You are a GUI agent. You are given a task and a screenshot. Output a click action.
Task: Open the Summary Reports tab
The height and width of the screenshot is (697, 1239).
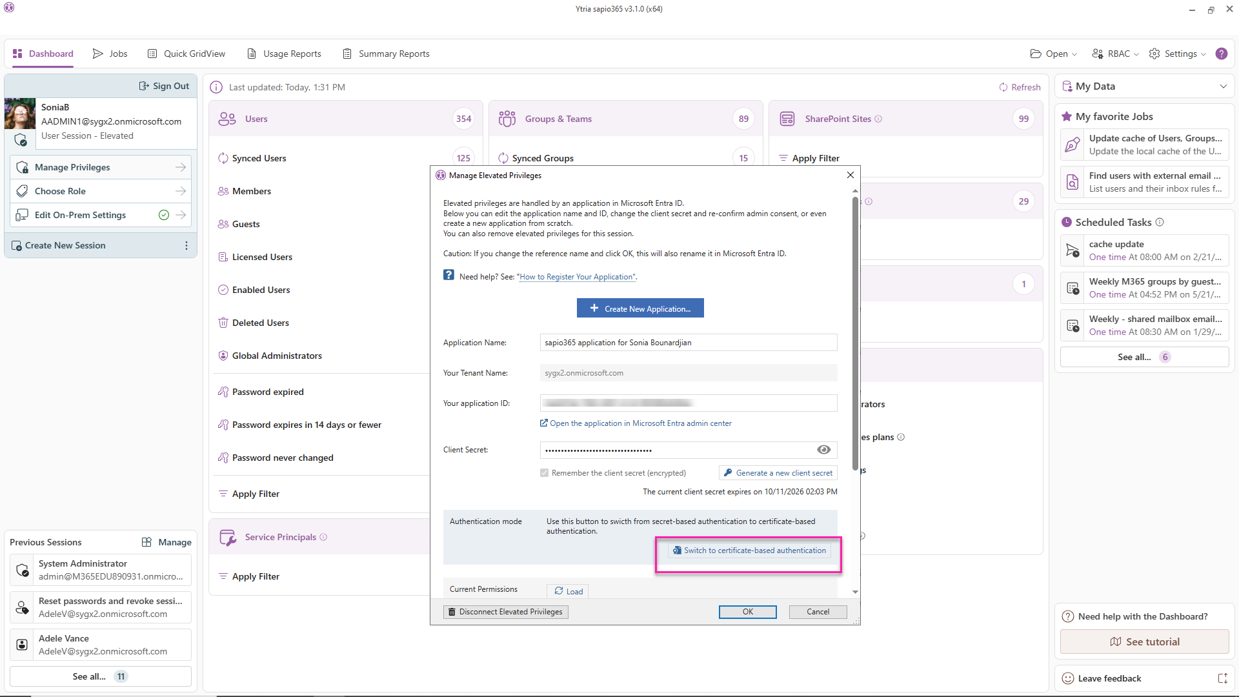pyautogui.click(x=386, y=54)
